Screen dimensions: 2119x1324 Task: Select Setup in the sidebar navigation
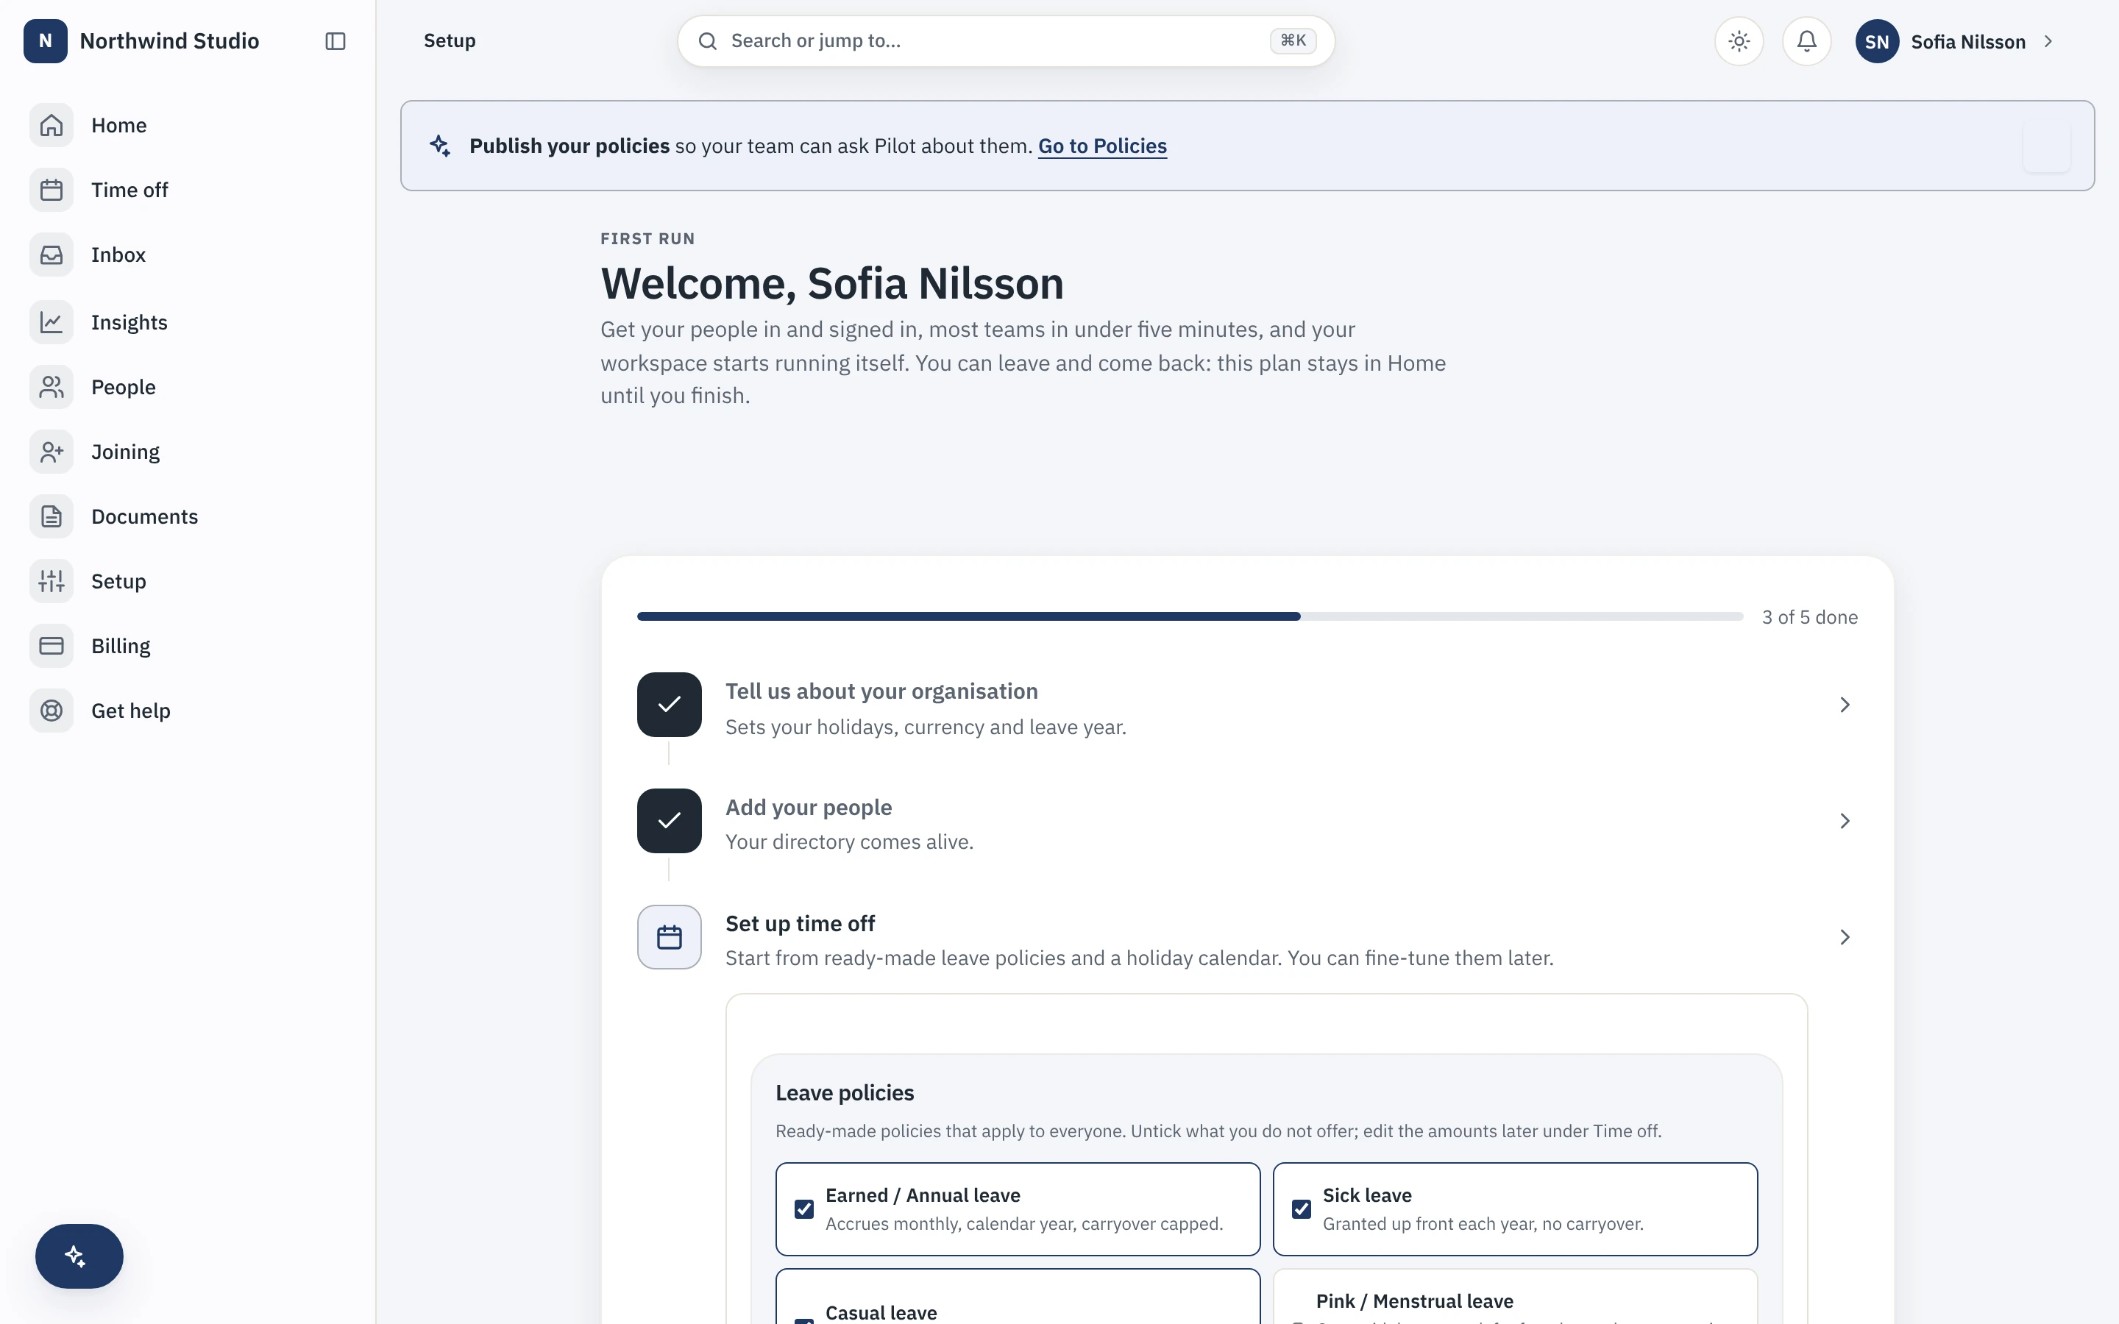point(118,581)
